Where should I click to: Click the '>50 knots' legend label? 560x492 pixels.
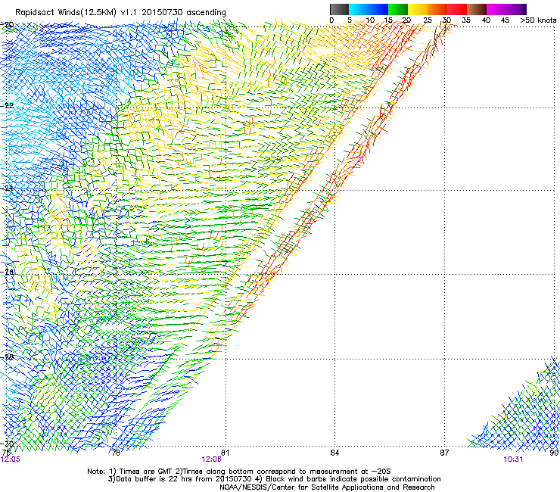click(x=538, y=20)
